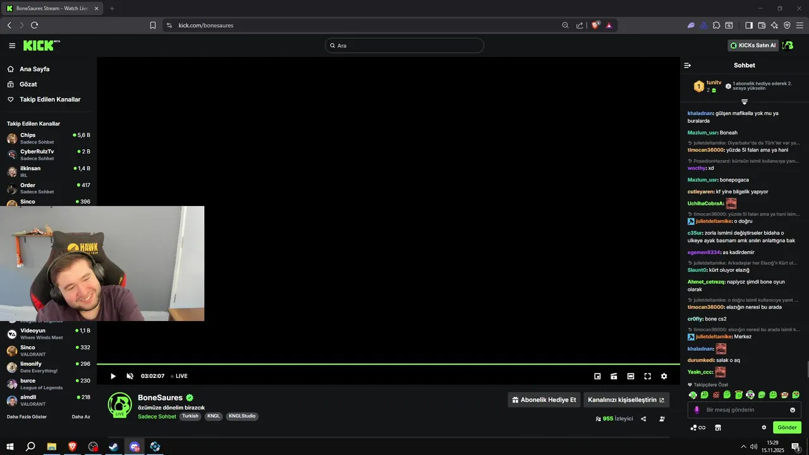This screenshot has height=455, width=809.
Task: Expand list with Daha Fazla Göster
Action: point(27,416)
